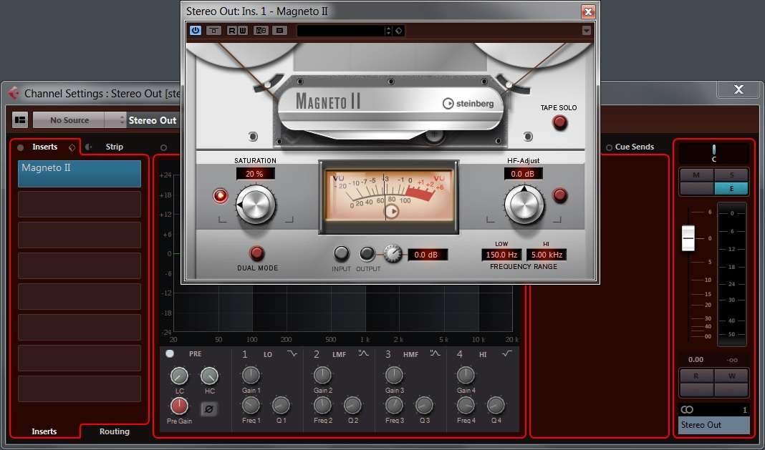Enable Read automation in plugin toolbar
Screen dimensions: 765x450
232,31
